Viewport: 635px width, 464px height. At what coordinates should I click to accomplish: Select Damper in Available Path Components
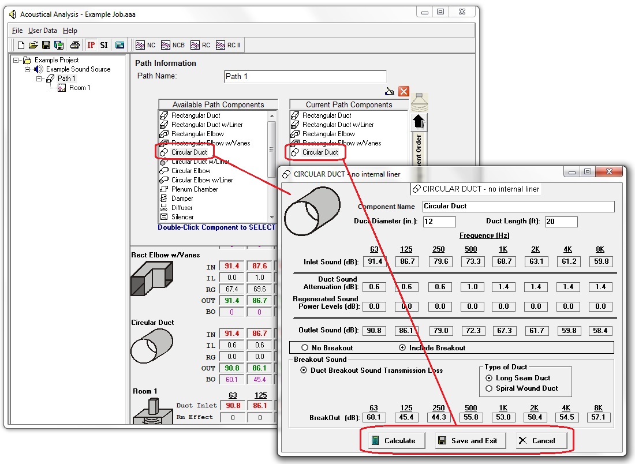182,199
